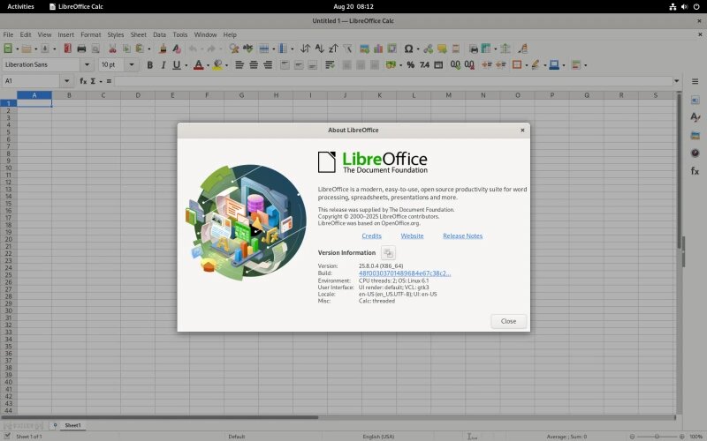Screen dimensions: 707x441
Task: Click the build hash link
Action: 405,273
